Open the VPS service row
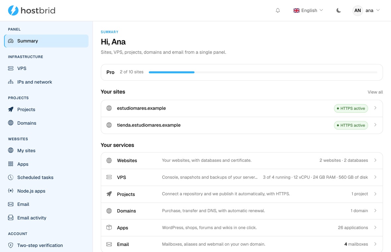 tap(242, 177)
